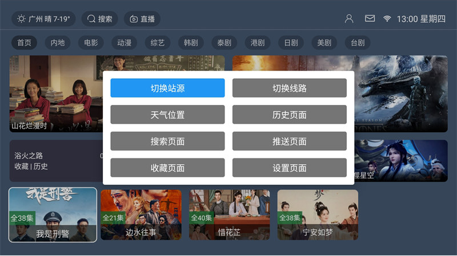Viewport: 457px width, 256px height.
Task: Open 天气位置 setting
Action: [x=167, y=115]
